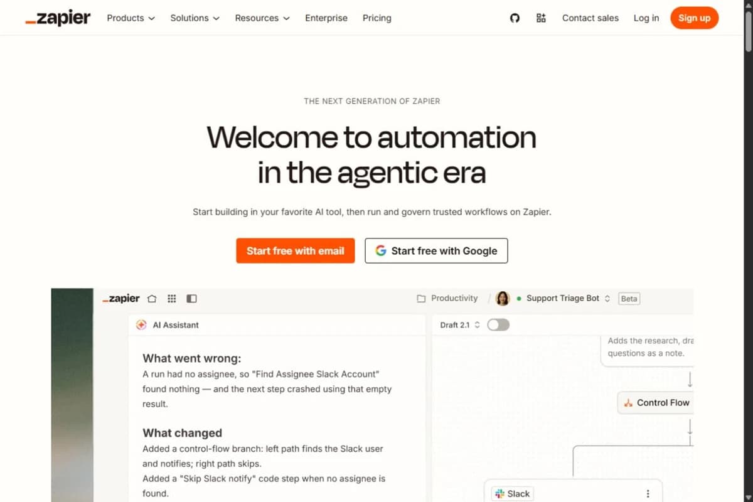The image size is (753, 502).
Task: Click Contact sales
Action: pos(590,18)
